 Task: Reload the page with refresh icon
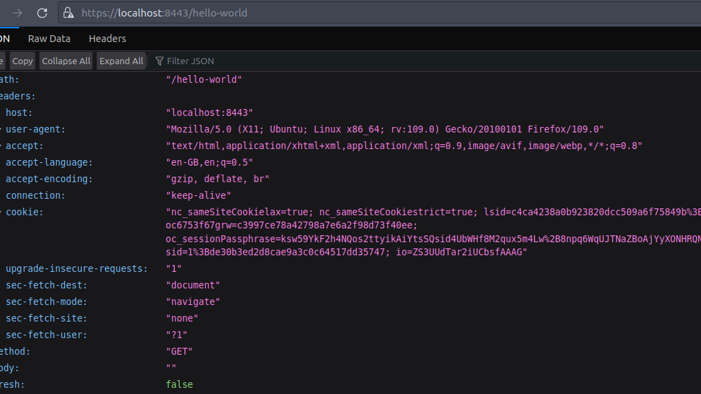tap(42, 13)
